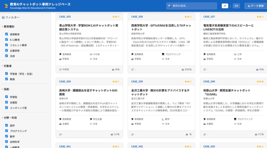Toggle the 企業研修 checkbox
The width and height of the screenshot is (267, 148).
[x=6, y=50]
